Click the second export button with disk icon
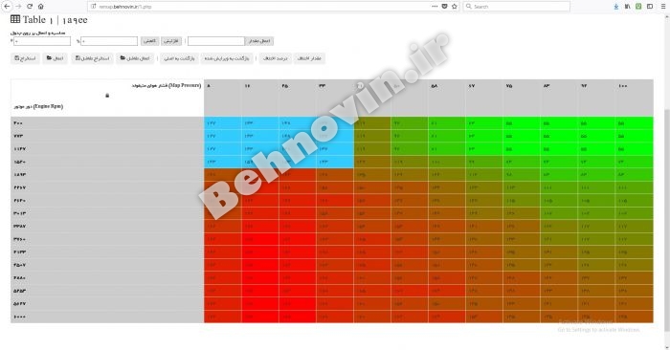The height and width of the screenshot is (350, 670). point(92,58)
